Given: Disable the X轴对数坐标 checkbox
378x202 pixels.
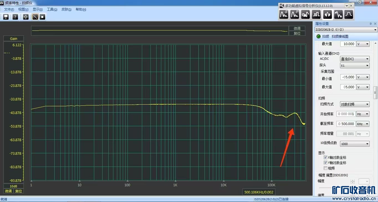Looking at the screenshot, I should [326, 157].
